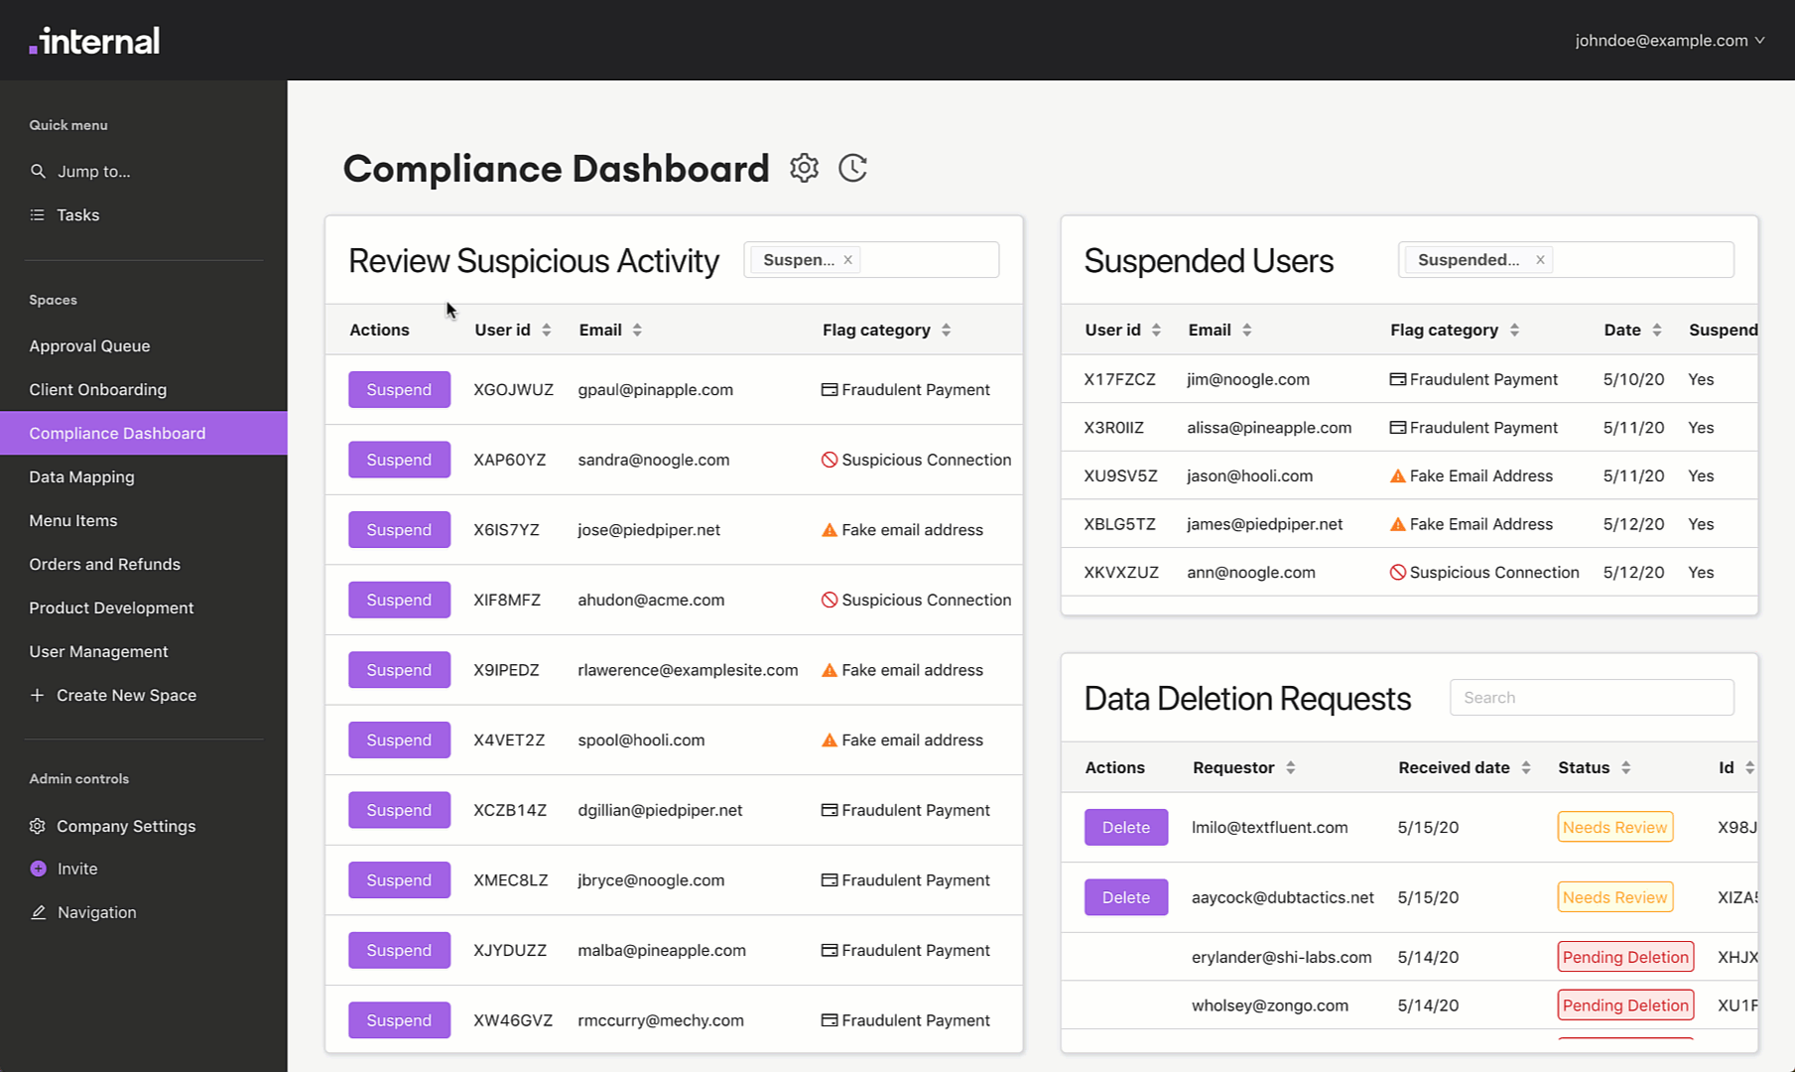Click the history clock icon beside the dashboard title

(x=852, y=168)
